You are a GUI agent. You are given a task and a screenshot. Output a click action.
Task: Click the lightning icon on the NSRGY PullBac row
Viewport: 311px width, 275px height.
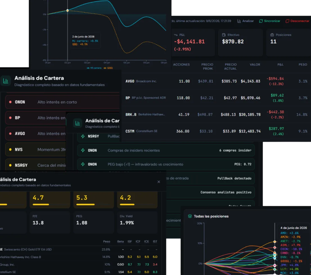coord(83,136)
